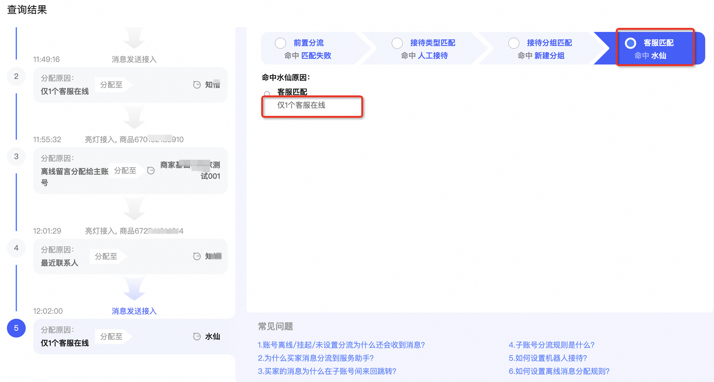Click the 亮灯接入 entry at 11:55:32
The width and height of the screenshot is (714, 382).
pyautogui.click(x=134, y=139)
